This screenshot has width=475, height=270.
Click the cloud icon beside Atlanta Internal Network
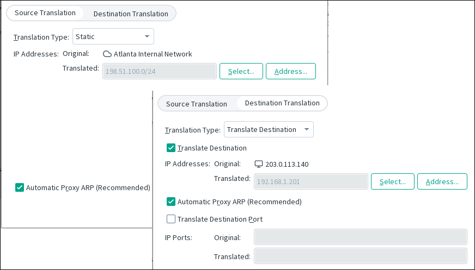point(107,54)
